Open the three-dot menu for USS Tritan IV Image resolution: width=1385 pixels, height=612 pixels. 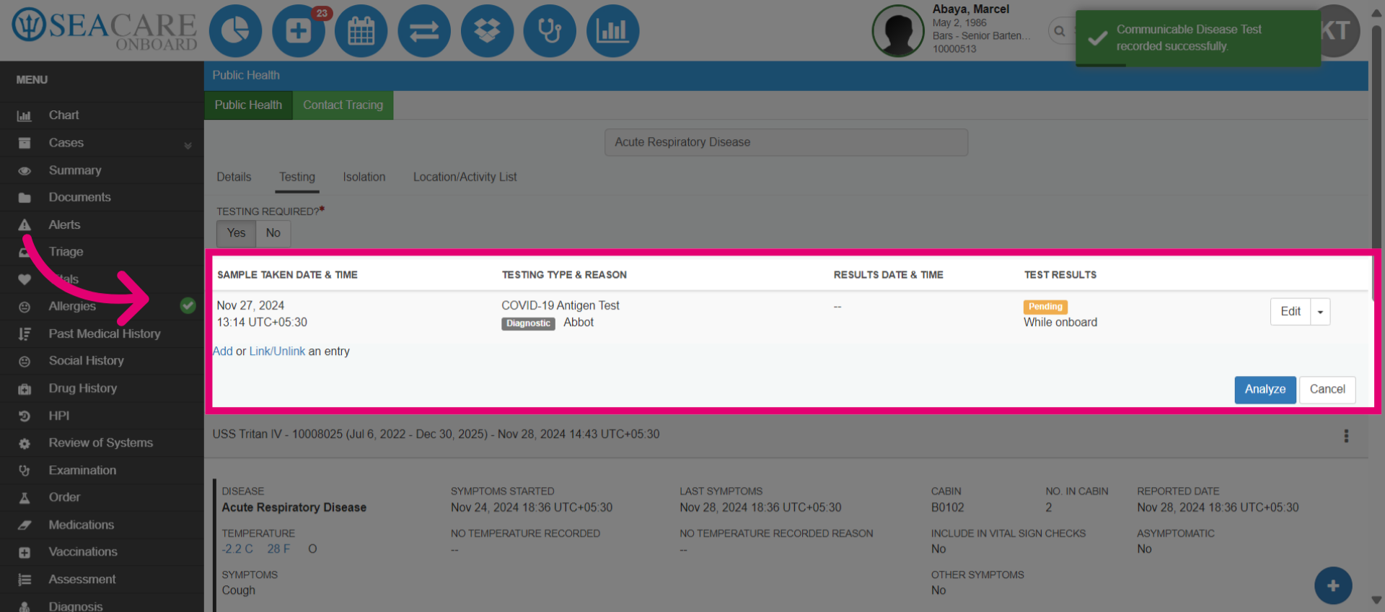pyautogui.click(x=1346, y=436)
